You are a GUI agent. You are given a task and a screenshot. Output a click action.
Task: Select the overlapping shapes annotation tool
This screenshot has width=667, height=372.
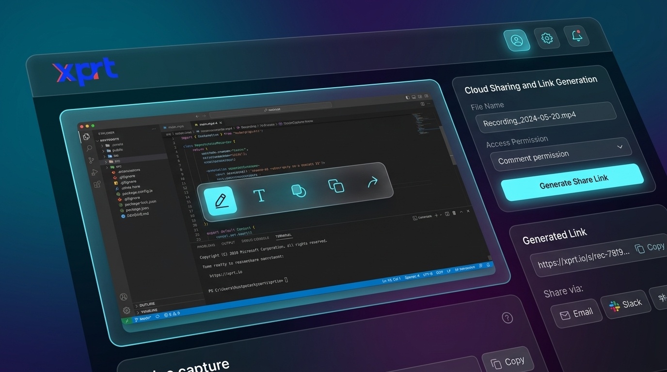(x=299, y=191)
